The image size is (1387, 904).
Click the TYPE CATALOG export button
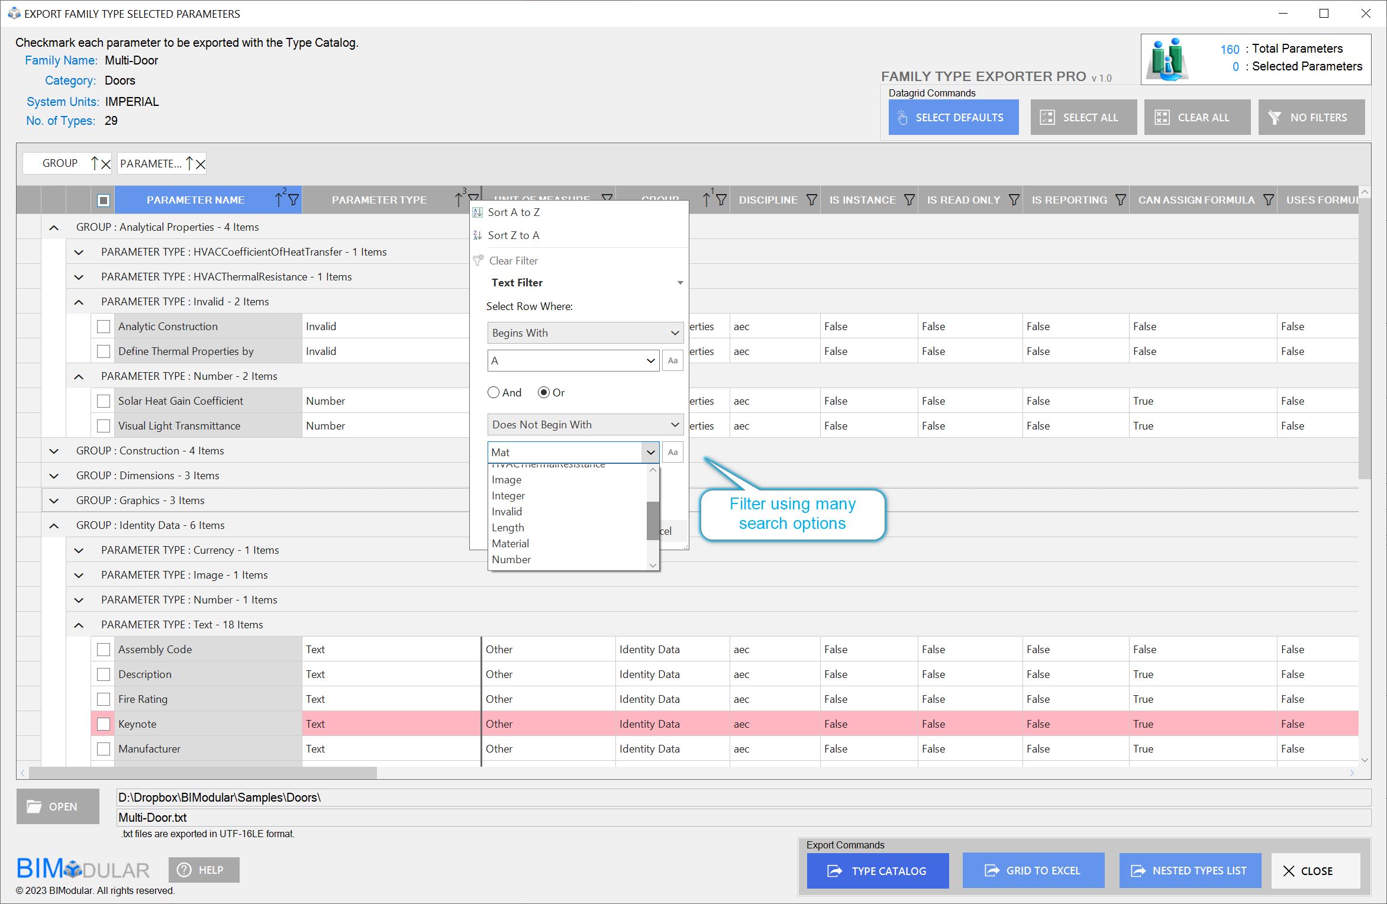pos(878,871)
